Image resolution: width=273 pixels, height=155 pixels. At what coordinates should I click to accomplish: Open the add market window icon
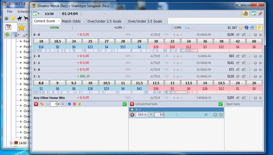coord(35,14)
